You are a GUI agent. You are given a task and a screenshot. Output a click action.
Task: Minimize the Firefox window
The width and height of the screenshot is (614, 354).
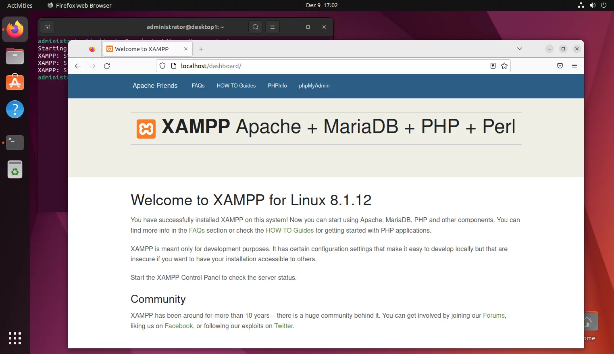[x=549, y=49]
